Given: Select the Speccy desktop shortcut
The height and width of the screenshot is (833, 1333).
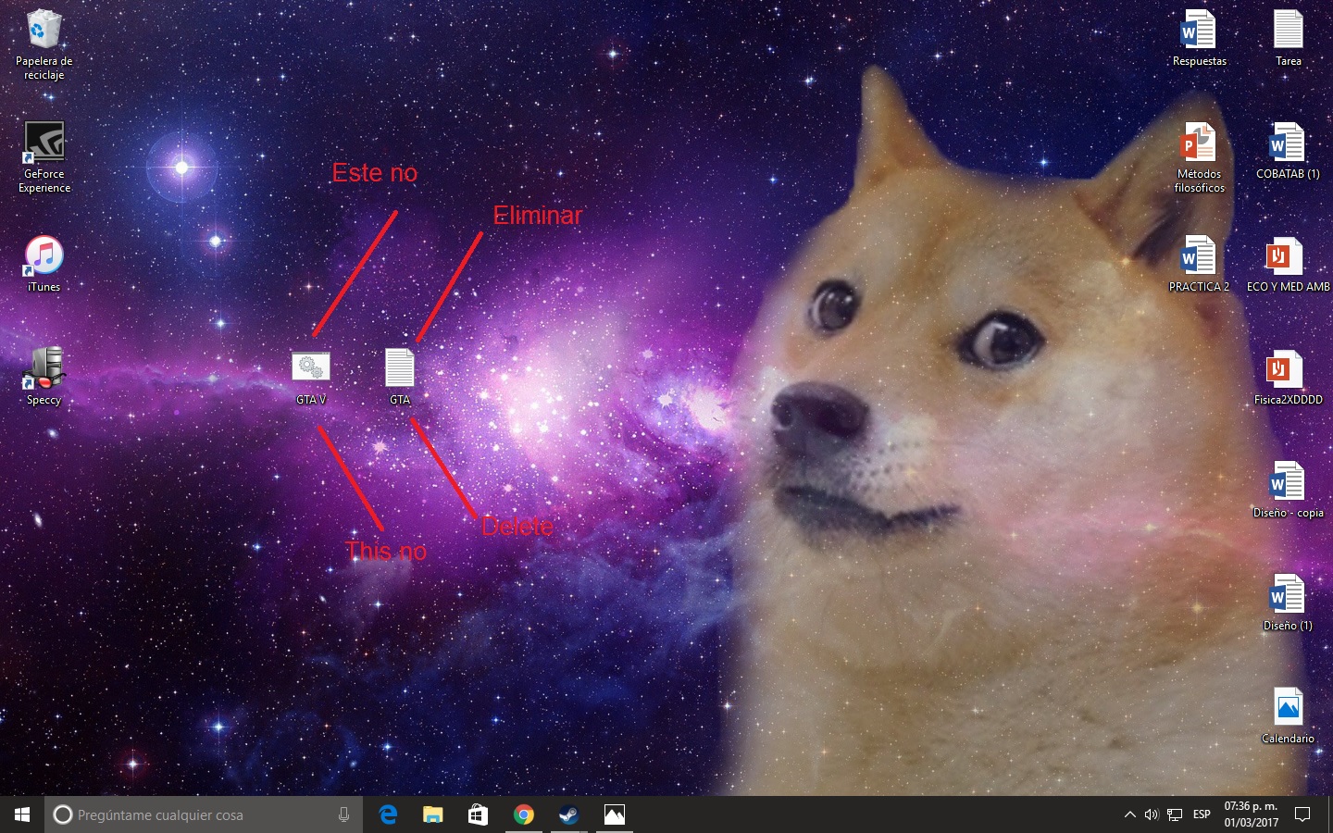Looking at the screenshot, I should click(x=44, y=376).
